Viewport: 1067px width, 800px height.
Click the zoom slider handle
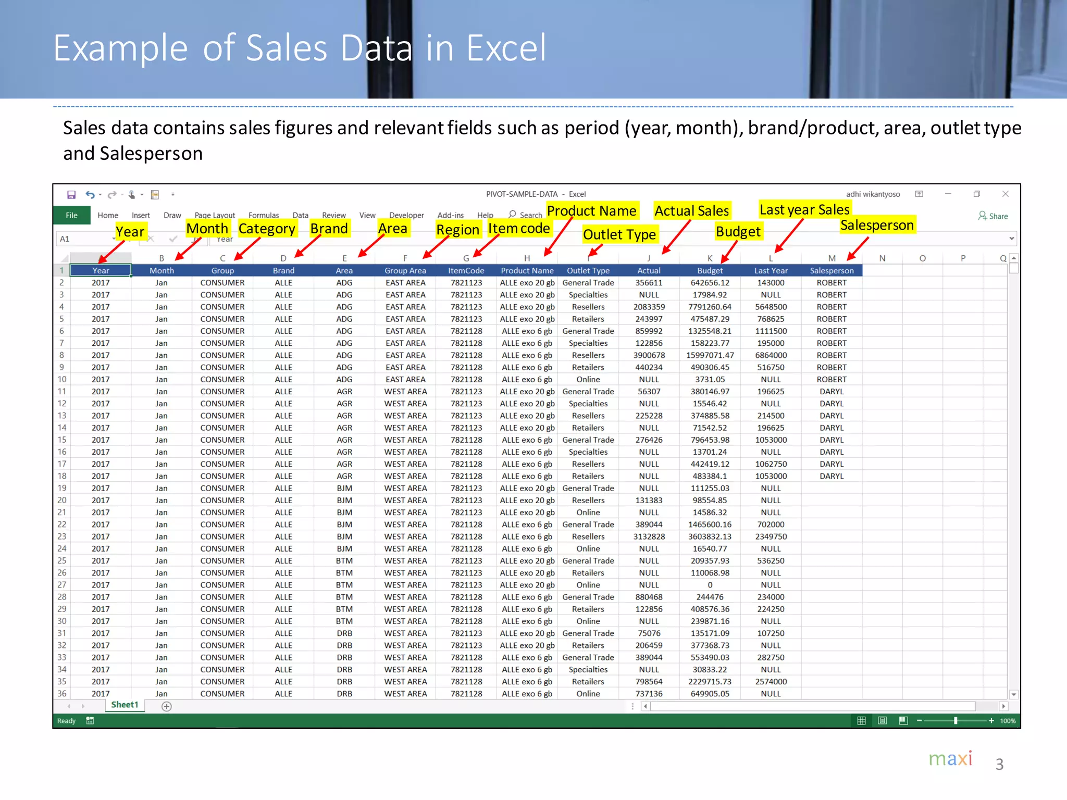(x=956, y=721)
